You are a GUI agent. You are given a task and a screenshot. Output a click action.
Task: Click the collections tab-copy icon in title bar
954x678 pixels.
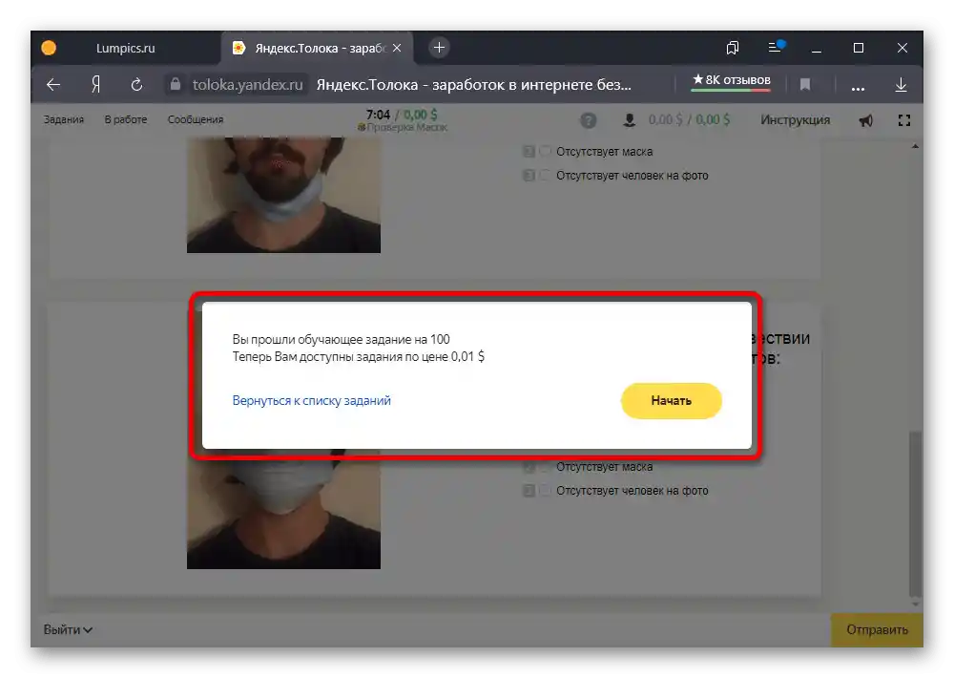[733, 48]
